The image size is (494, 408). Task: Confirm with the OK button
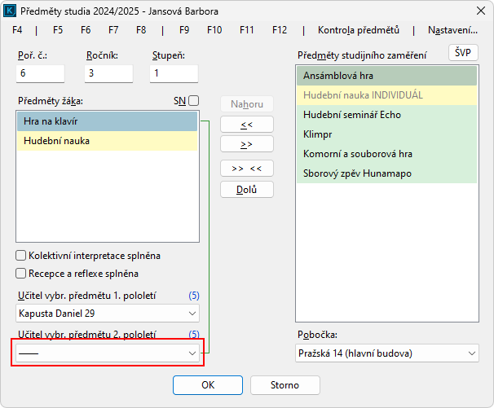(x=208, y=385)
